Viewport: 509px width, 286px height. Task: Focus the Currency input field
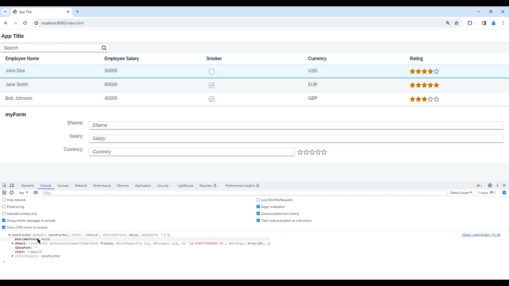click(x=192, y=152)
